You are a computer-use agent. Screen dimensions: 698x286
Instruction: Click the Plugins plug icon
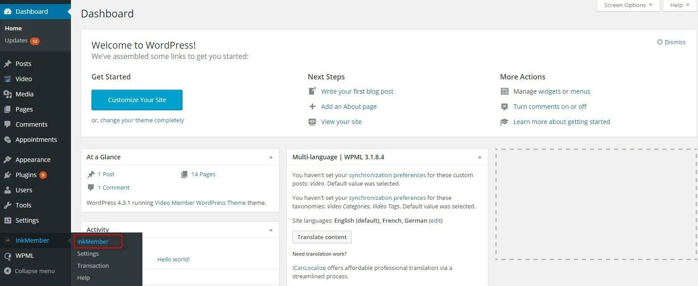click(x=8, y=175)
